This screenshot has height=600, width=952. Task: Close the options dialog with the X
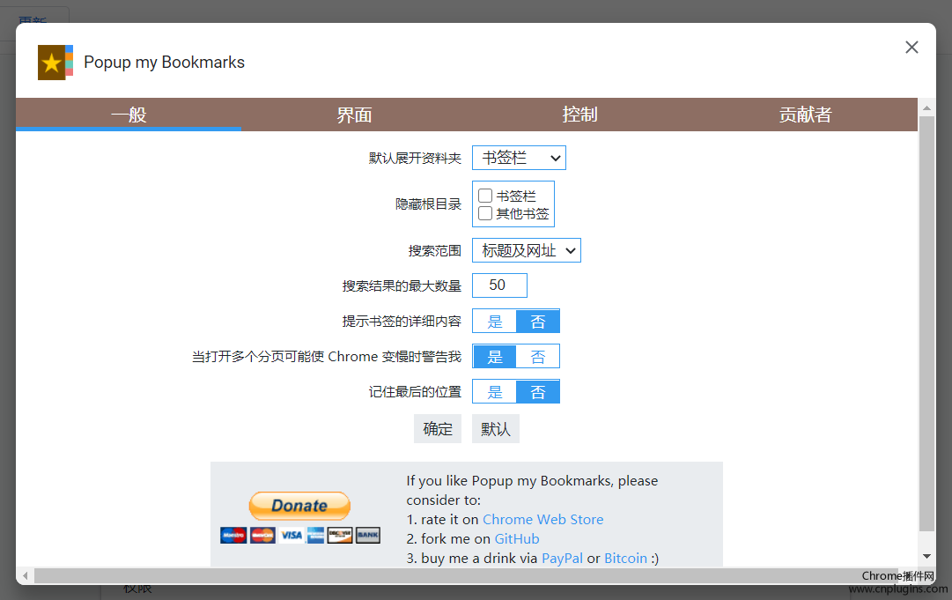(x=911, y=48)
